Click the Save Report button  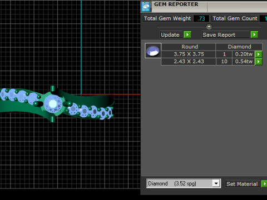coord(225,35)
